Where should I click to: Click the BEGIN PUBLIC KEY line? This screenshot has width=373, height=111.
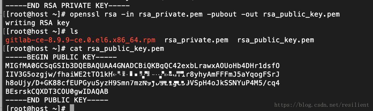(x=61, y=57)
